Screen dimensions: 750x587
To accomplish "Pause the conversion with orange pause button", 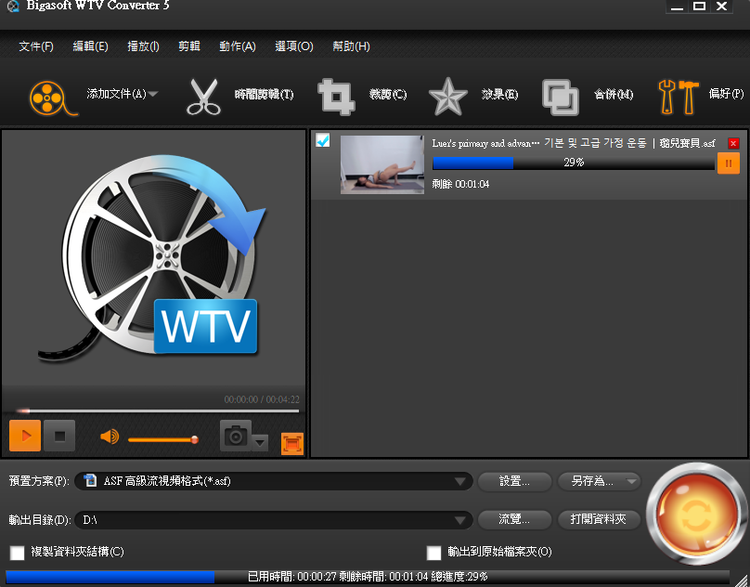I will tap(729, 163).
